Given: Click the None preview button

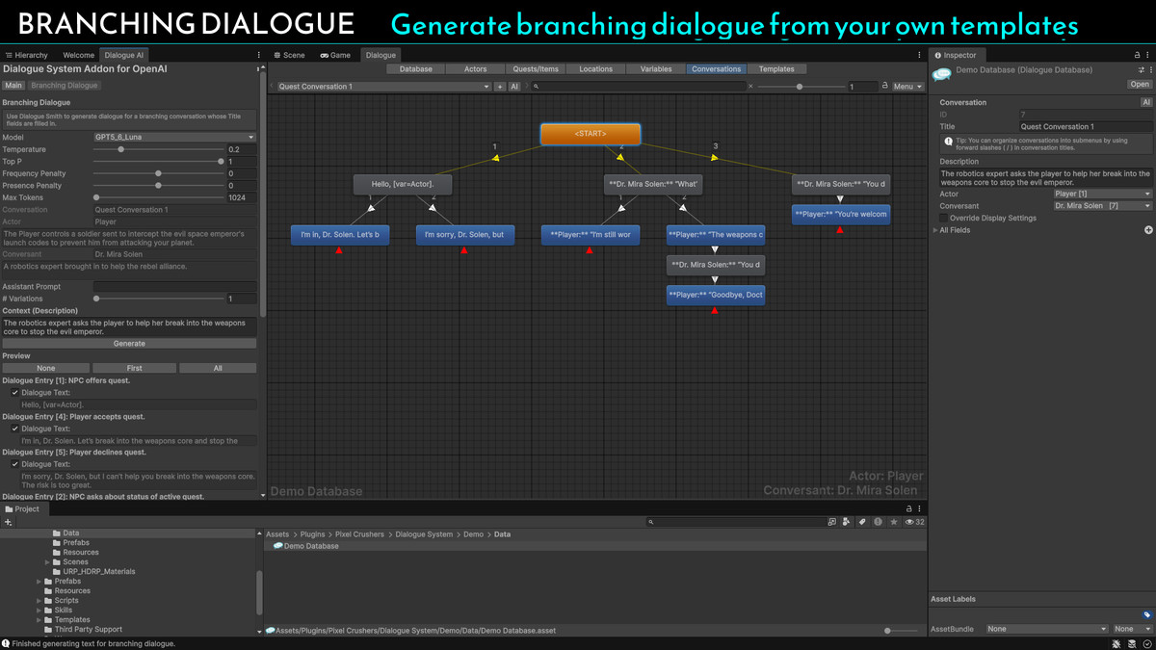Looking at the screenshot, I should pos(45,368).
